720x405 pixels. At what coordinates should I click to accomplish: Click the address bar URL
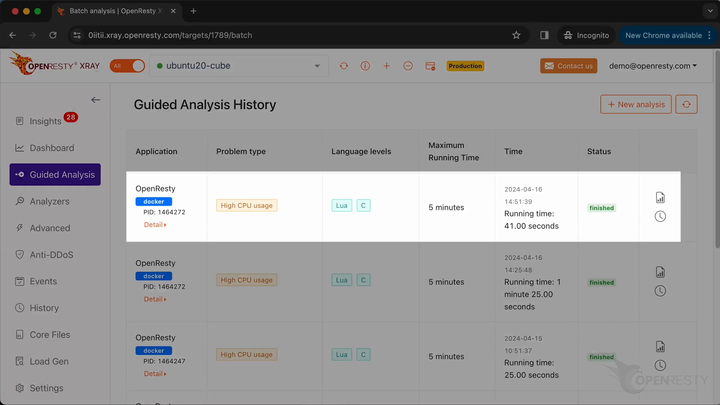(170, 35)
